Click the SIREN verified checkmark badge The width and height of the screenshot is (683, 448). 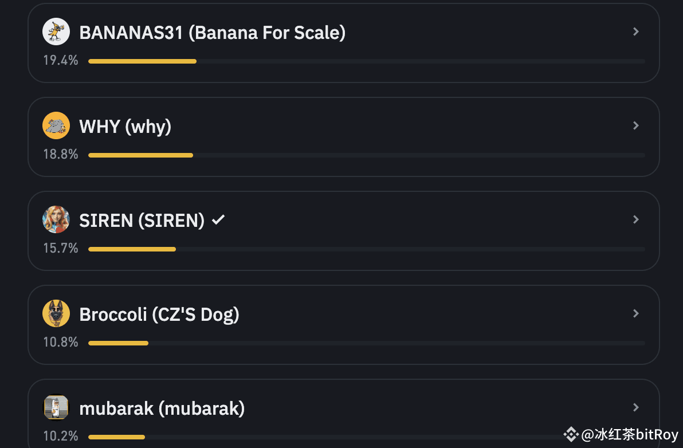pos(218,220)
